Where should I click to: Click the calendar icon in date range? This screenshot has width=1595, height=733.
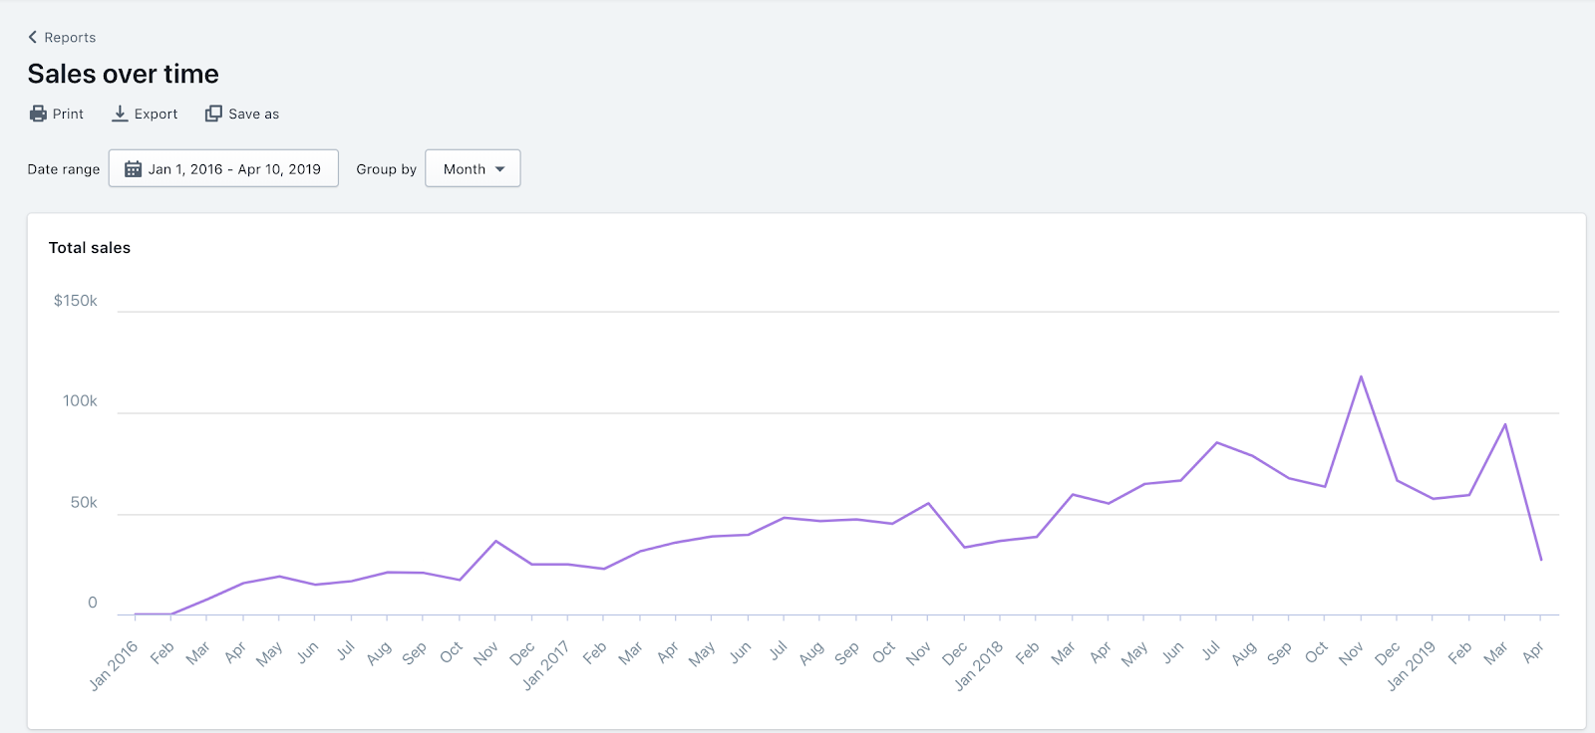coord(133,169)
